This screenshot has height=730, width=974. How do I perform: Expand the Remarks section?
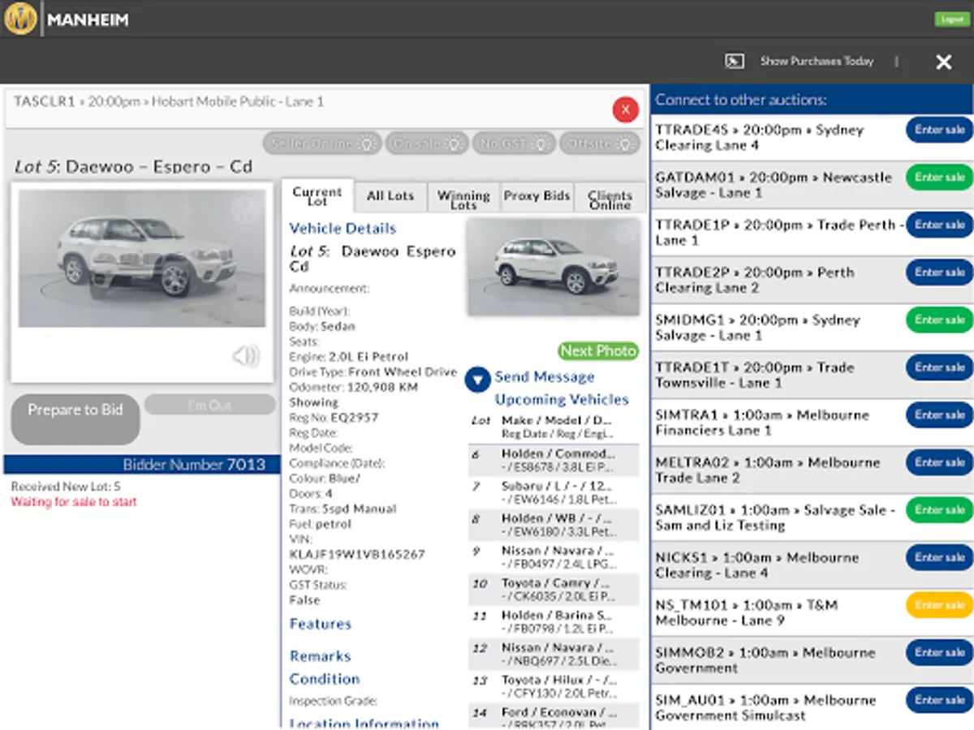[x=320, y=656]
